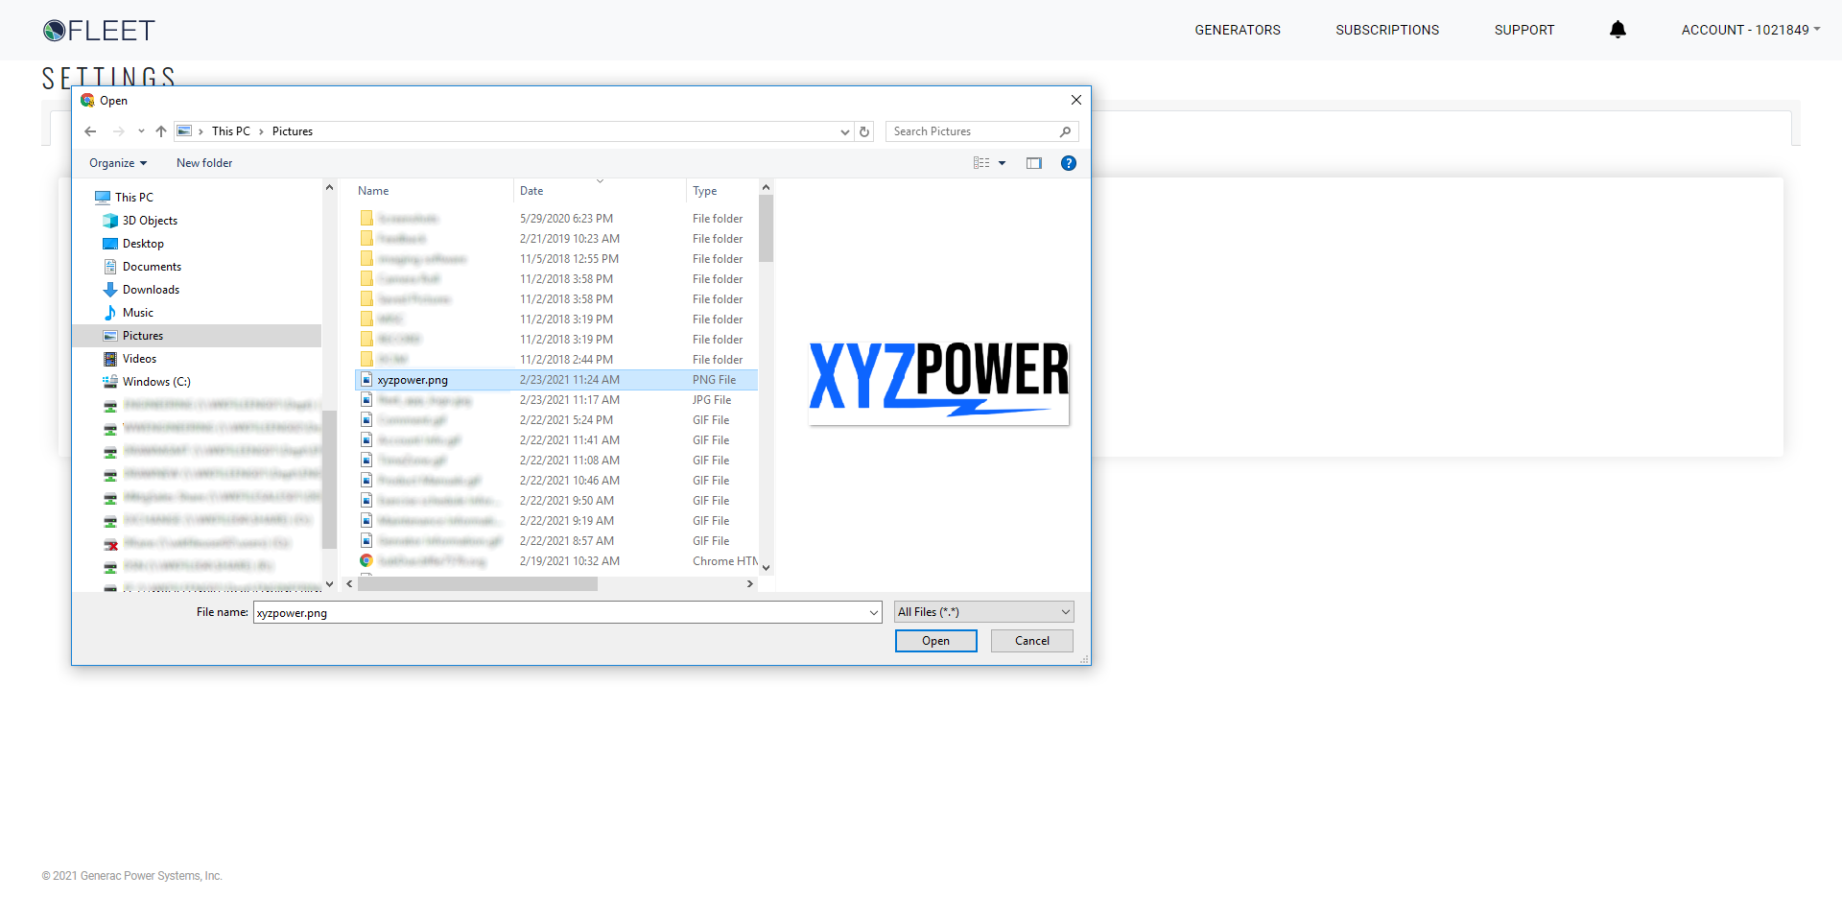This screenshot has height=899, width=1842.
Task: Open the Organize dropdown menu
Action: pyautogui.click(x=118, y=163)
